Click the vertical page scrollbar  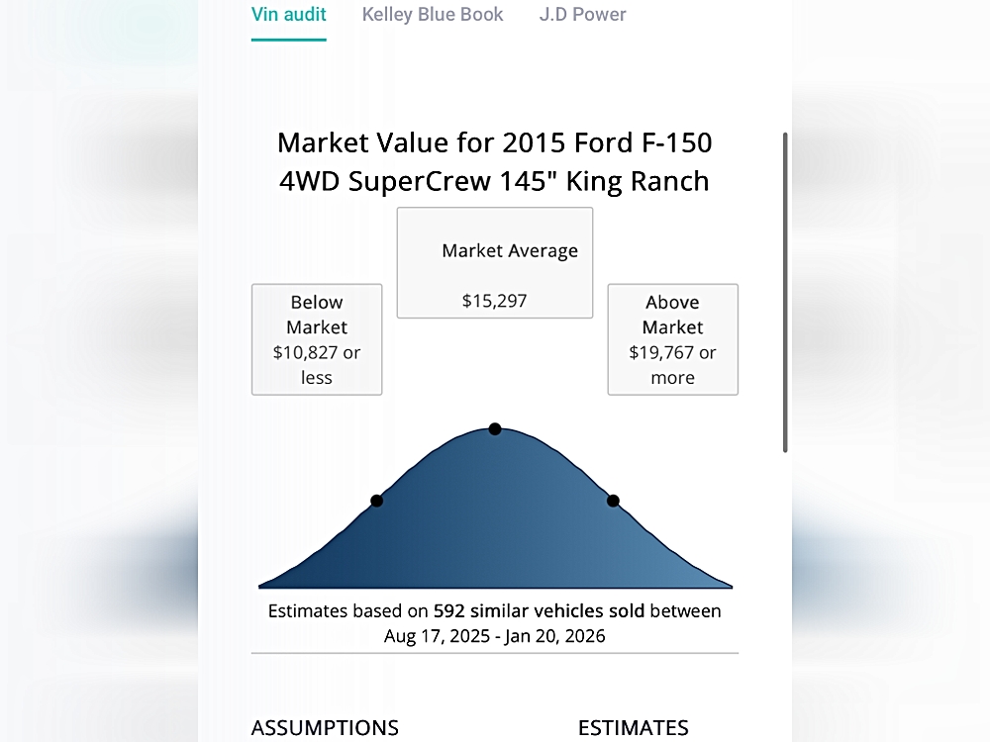point(785,292)
